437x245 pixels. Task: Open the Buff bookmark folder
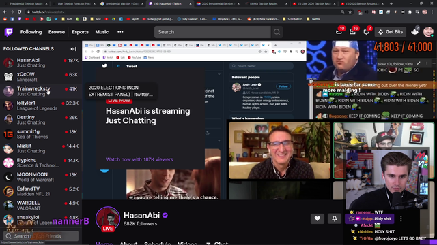tap(67, 19)
